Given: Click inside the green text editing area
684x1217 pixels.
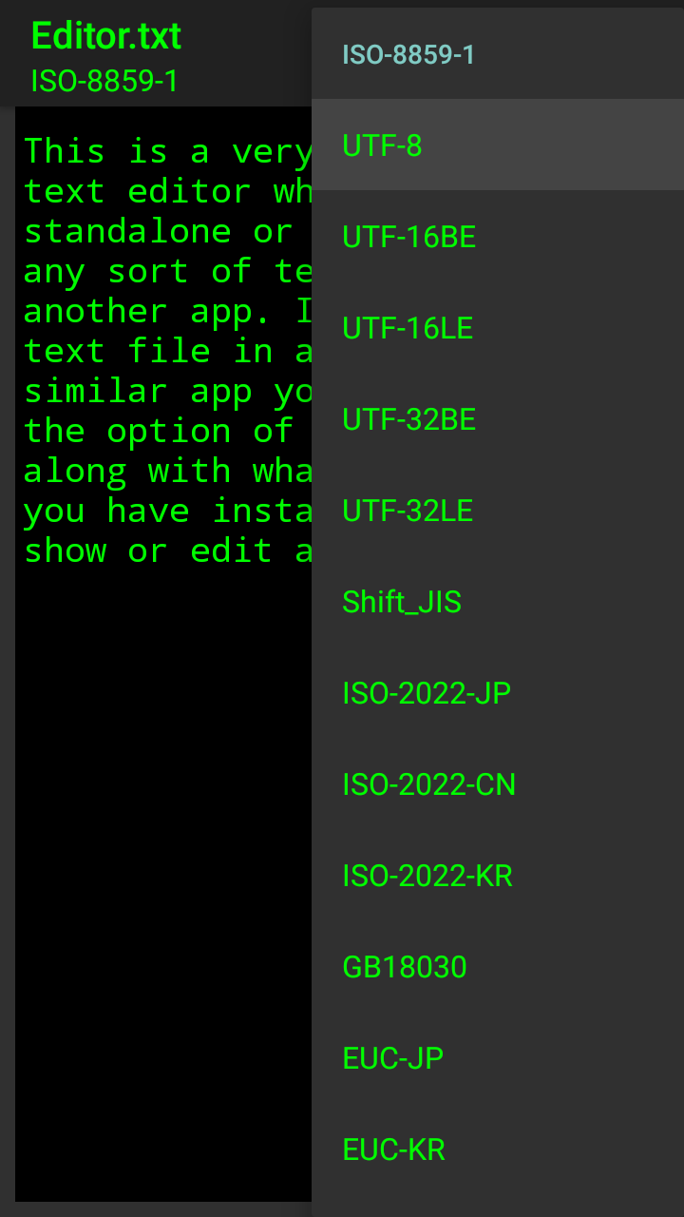Looking at the screenshot, I should coord(163,654).
